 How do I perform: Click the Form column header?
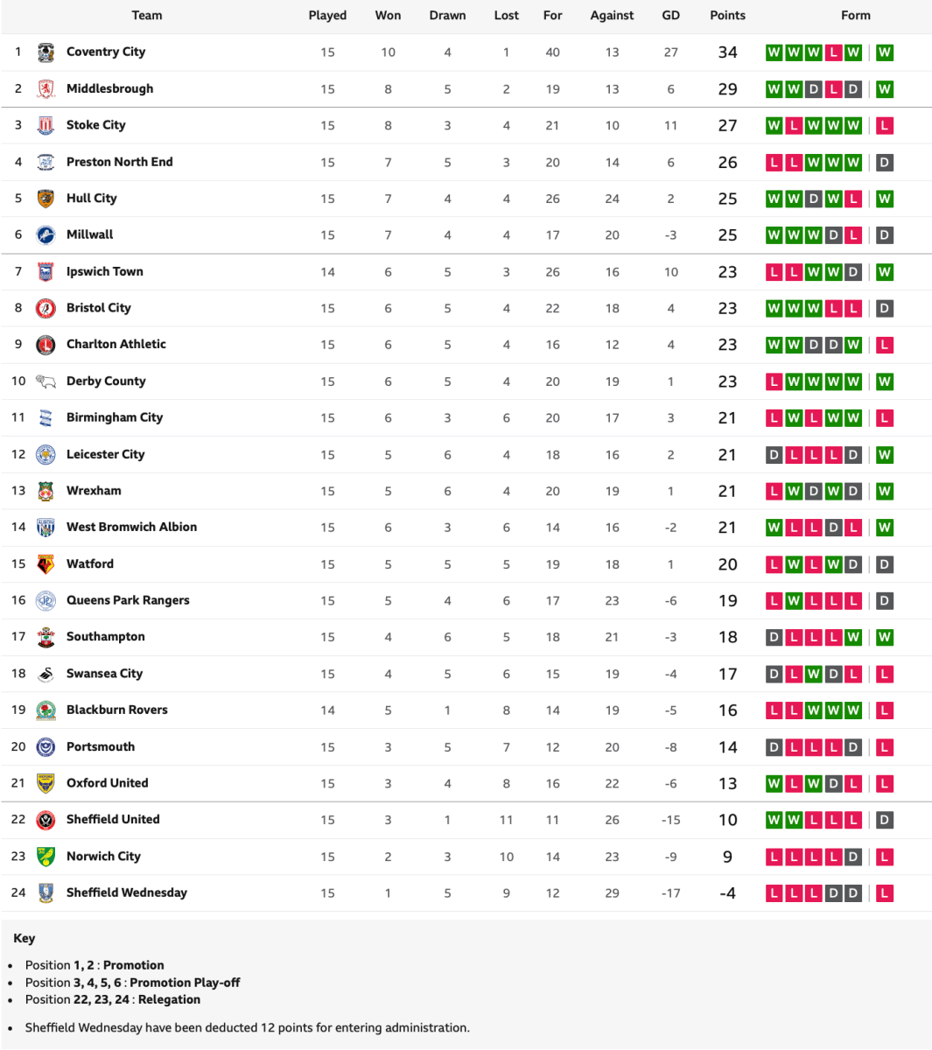pos(855,16)
